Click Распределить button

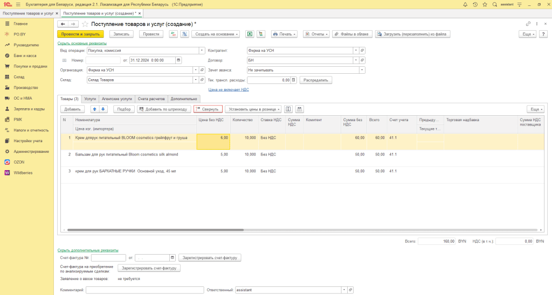(x=316, y=80)
